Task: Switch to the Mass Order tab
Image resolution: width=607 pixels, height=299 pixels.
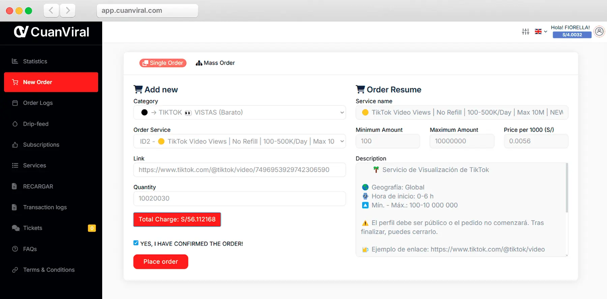Action: 215,63
